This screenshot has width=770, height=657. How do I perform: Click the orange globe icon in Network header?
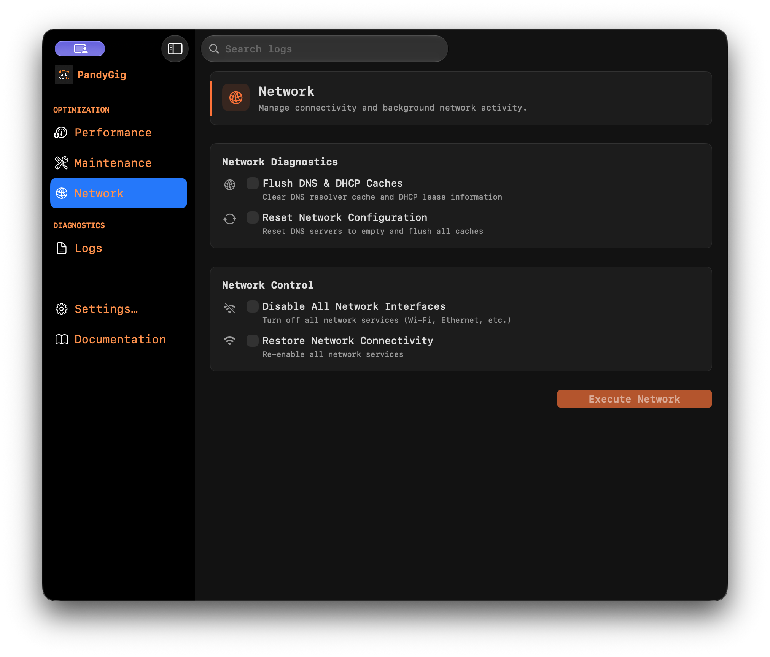(x=236, y=97)
